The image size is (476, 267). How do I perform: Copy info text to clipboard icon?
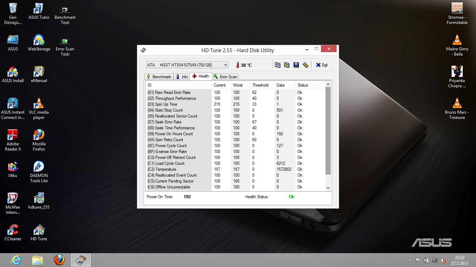pos(277,65)
